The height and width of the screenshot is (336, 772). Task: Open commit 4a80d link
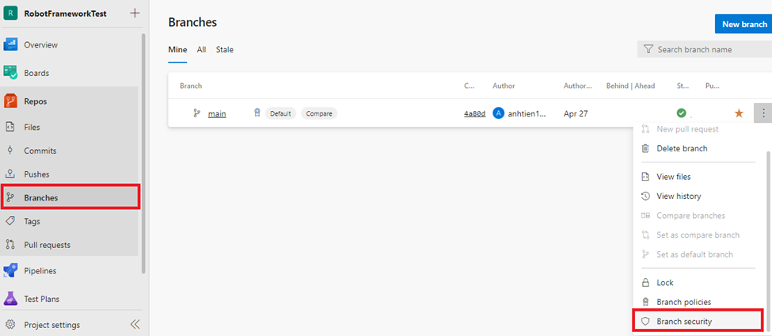[x=474, y=113]
